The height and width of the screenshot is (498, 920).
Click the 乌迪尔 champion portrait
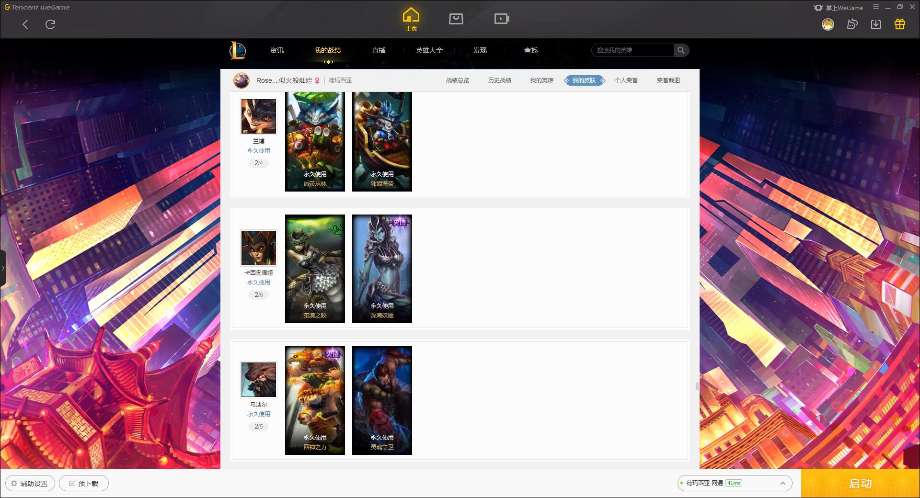pos(259,380)
